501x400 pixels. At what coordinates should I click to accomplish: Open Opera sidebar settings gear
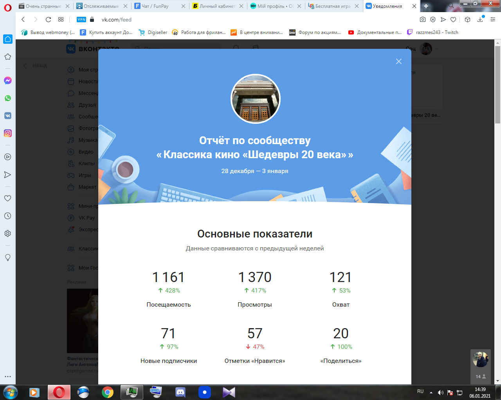[7, 234]
